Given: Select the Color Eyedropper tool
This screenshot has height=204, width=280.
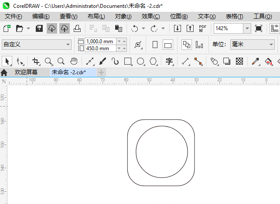Looking at the screenshot, I should [256, 62].
